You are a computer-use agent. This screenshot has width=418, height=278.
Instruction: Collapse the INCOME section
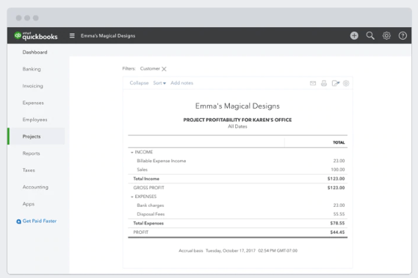click(x=132, y=153)
